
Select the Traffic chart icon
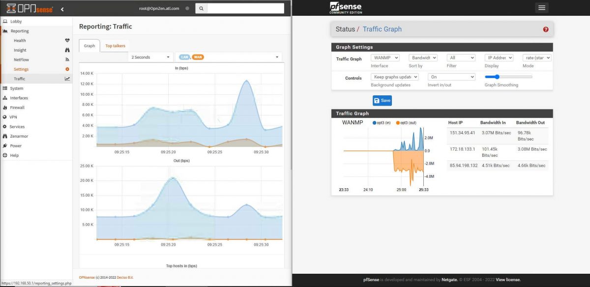66,78
